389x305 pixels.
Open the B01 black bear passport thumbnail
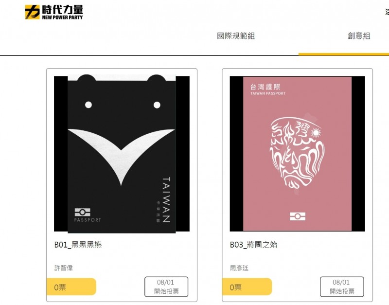coord(122,154)
